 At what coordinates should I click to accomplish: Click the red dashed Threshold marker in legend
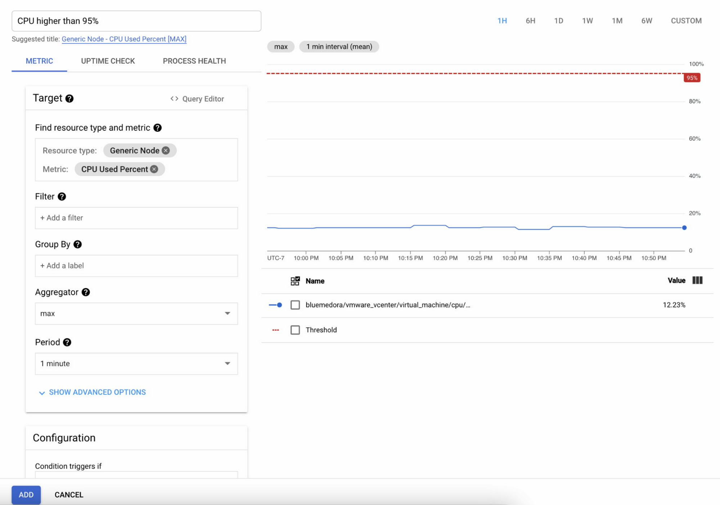pyautogui.click(x=275, y=330)
